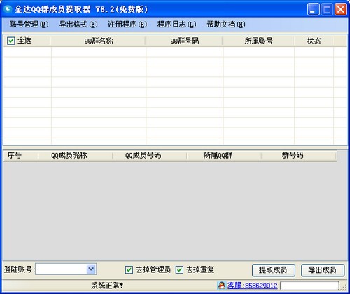Click the 导出成员 button

pos(323,270)
